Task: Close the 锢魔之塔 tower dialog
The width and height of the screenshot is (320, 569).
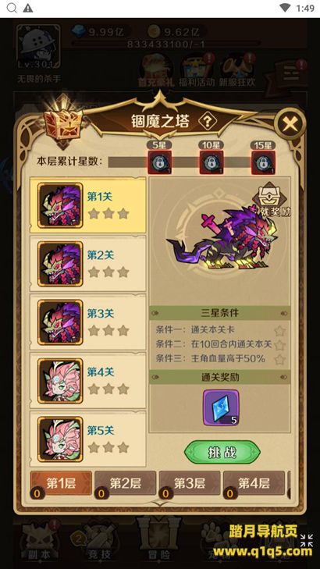Action: (290, 125)
